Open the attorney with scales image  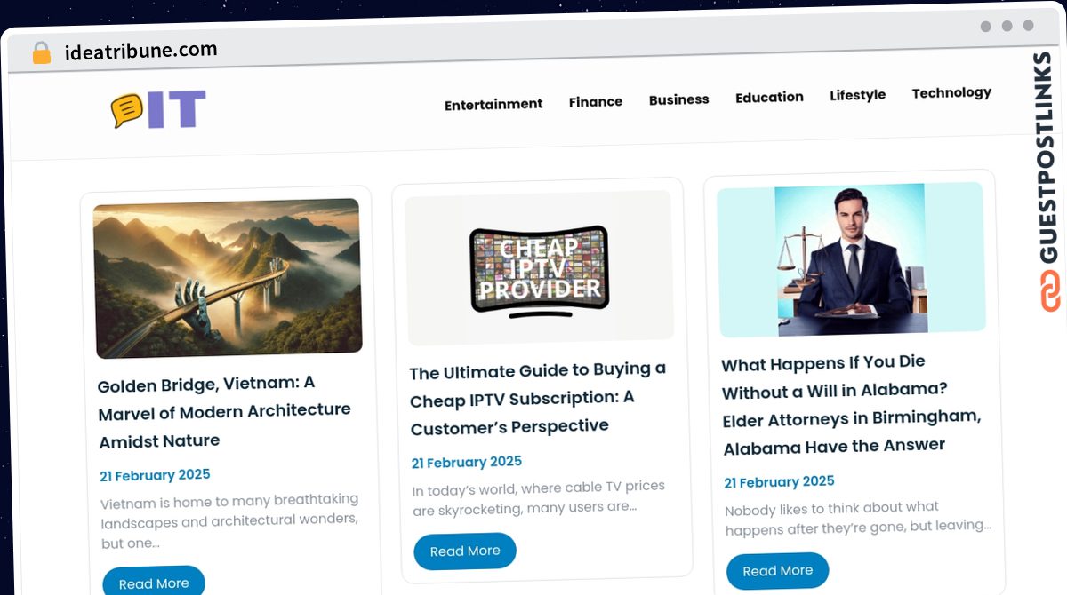tap(852, 259)
